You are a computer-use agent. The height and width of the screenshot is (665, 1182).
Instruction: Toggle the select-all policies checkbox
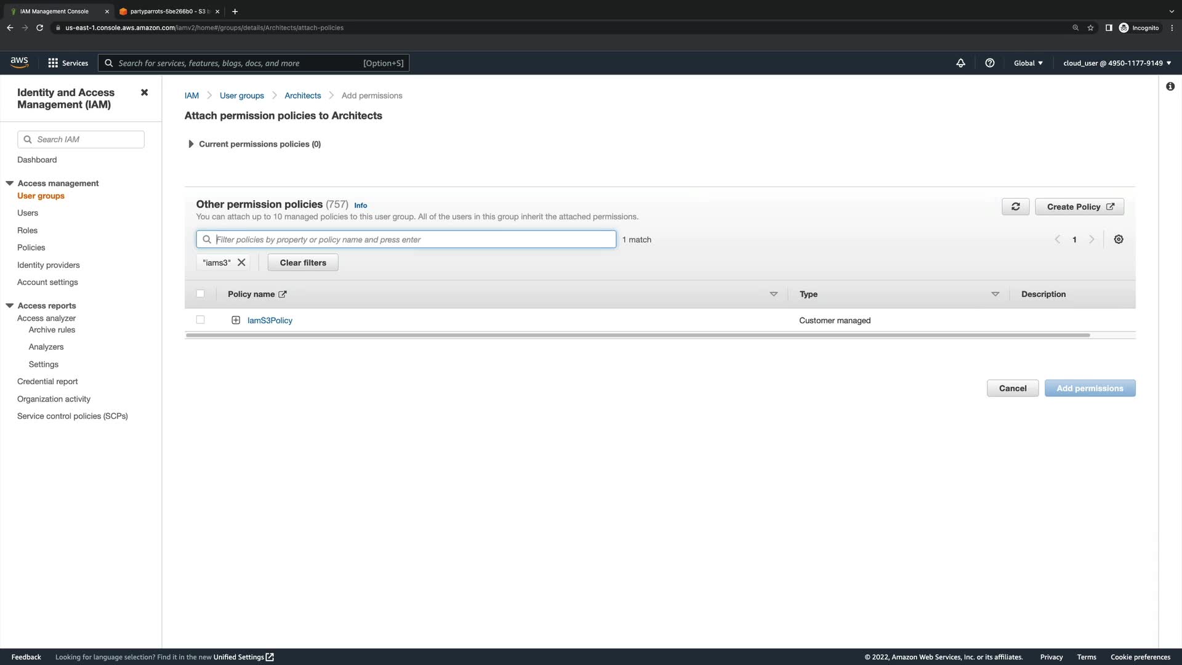(x=200, y=294)
